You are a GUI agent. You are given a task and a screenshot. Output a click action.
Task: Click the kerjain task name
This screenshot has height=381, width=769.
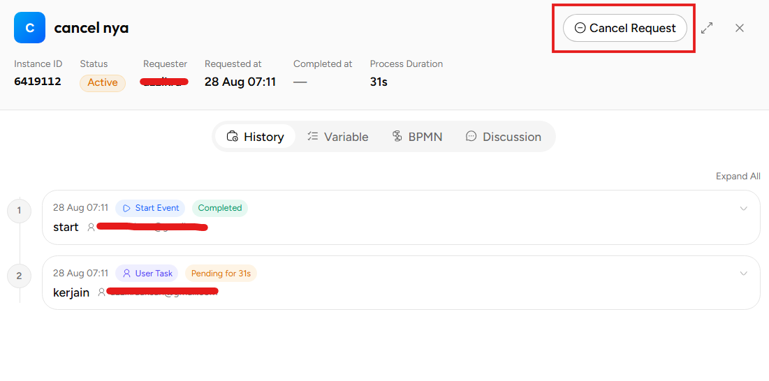pyautogui.click(x=71, y=293)
